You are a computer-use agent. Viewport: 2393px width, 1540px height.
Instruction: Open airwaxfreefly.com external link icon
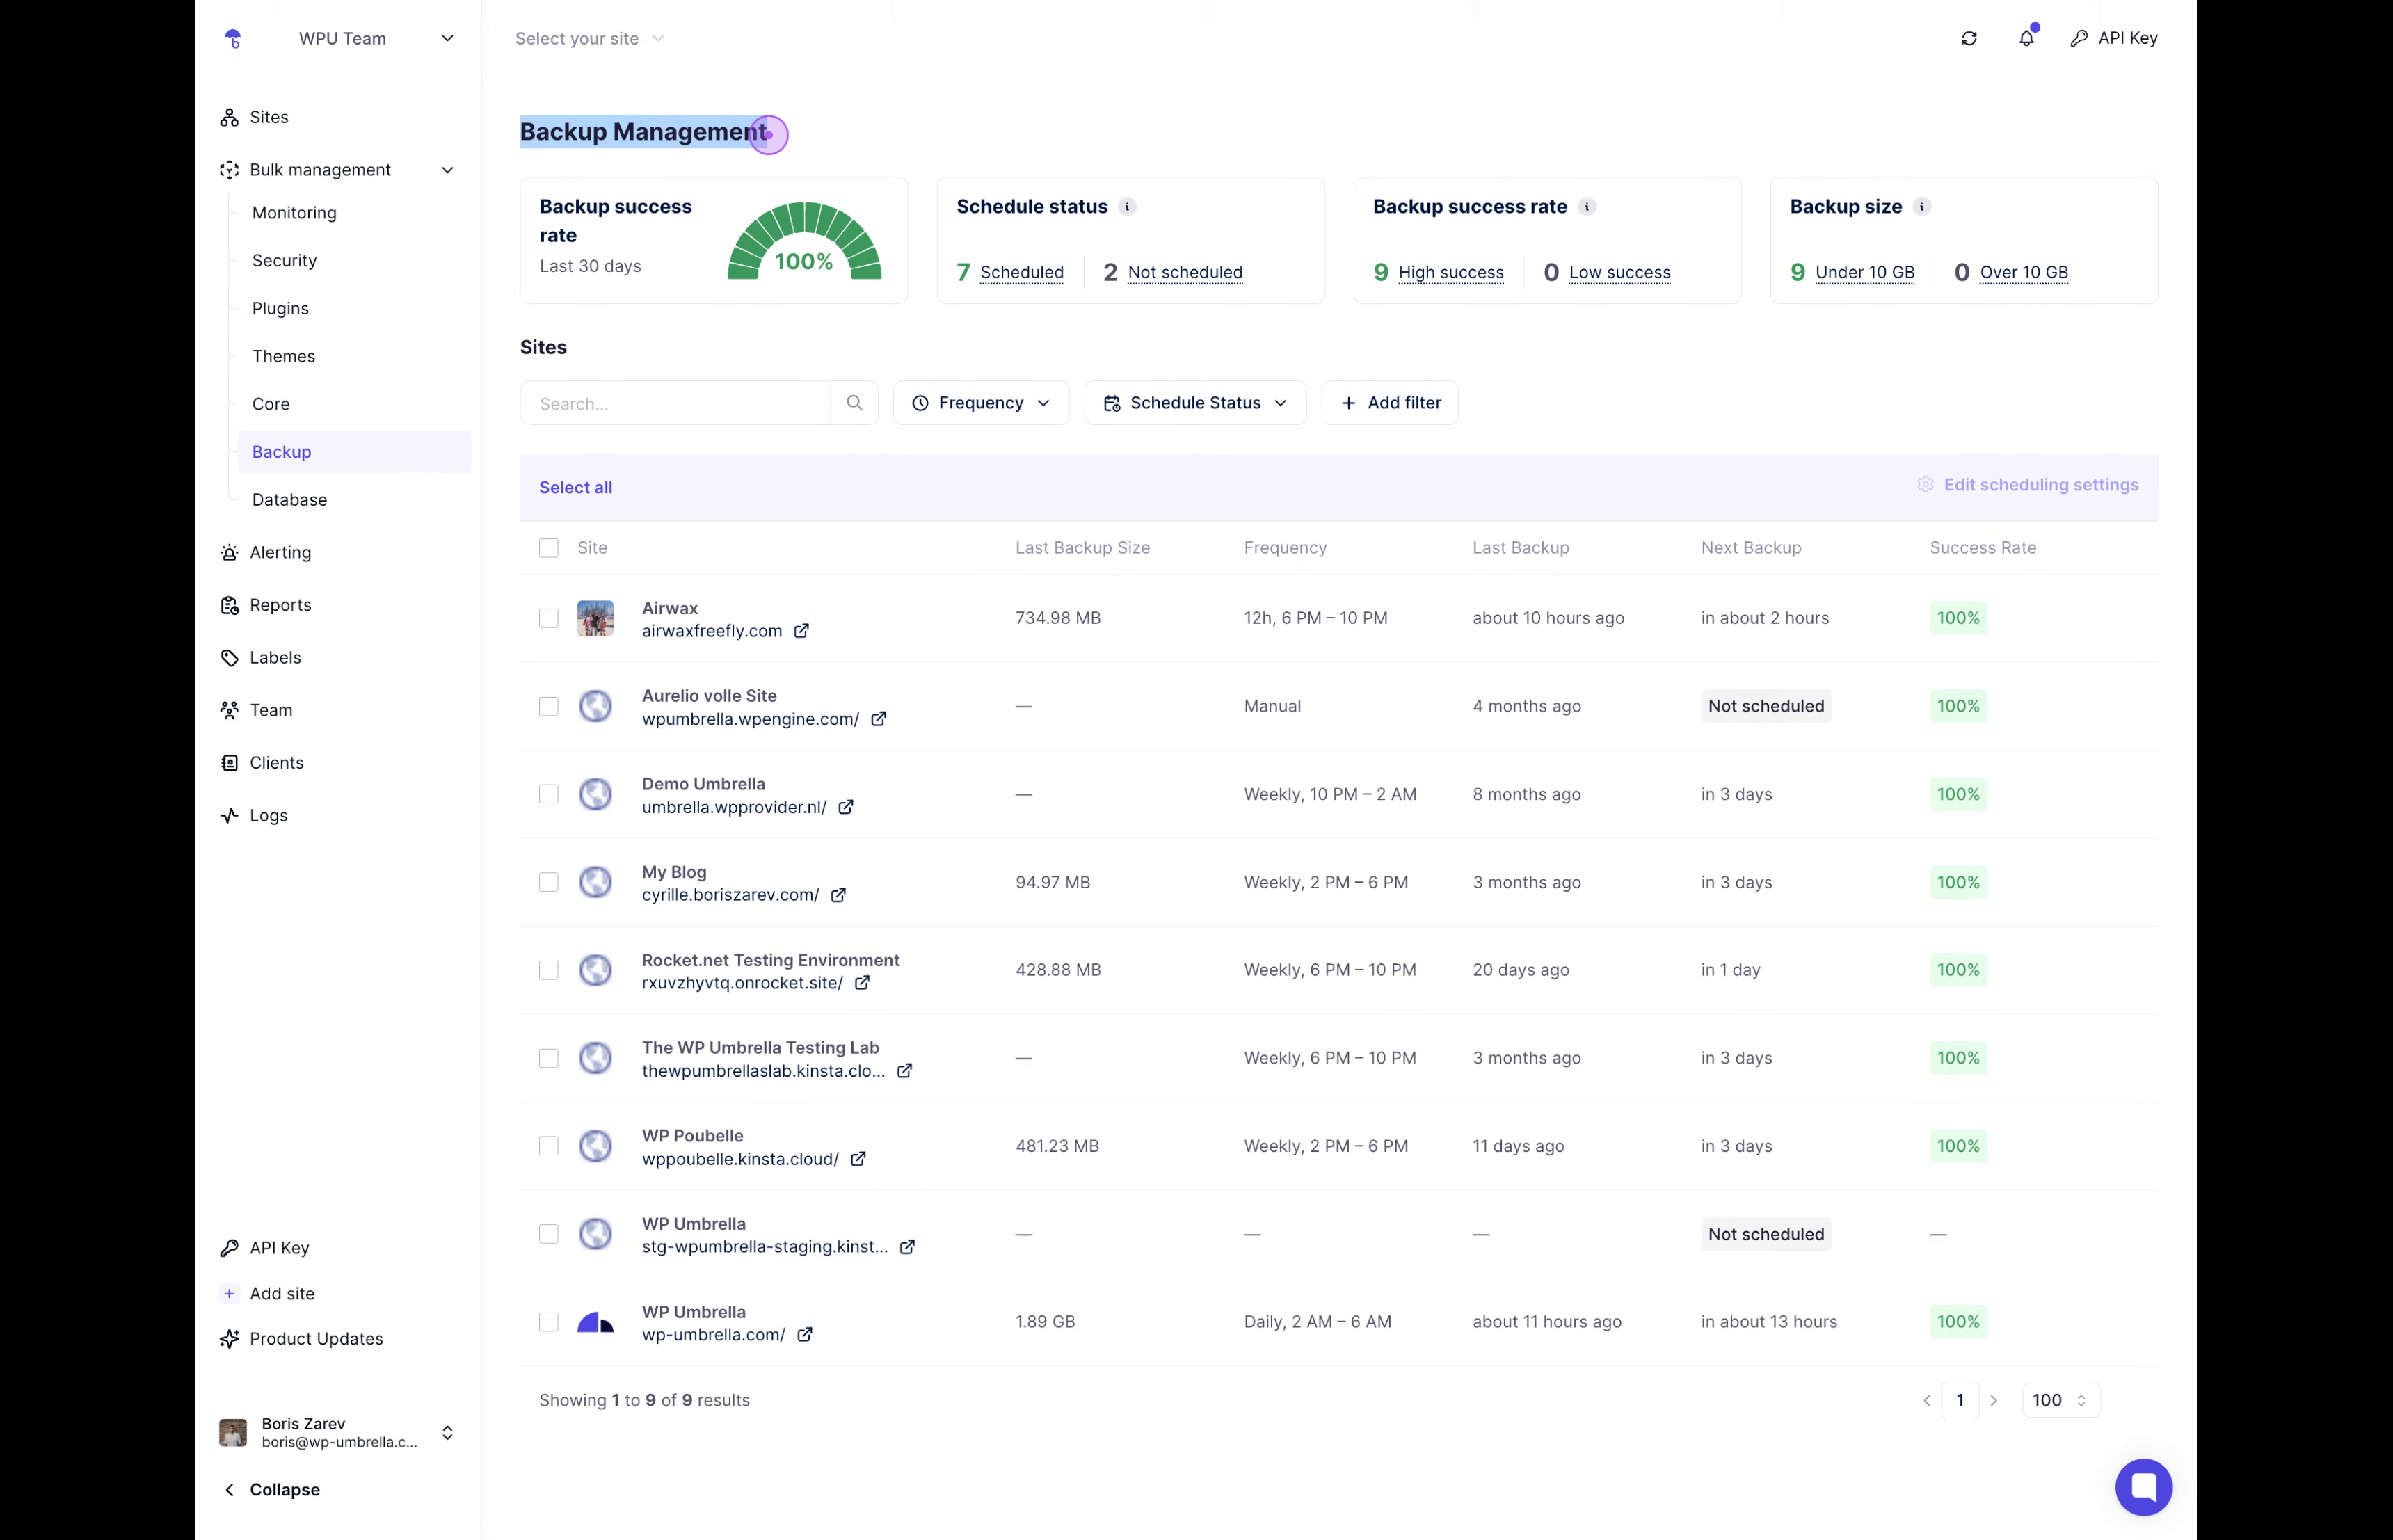pyautogui.click(x=801, y=631)
